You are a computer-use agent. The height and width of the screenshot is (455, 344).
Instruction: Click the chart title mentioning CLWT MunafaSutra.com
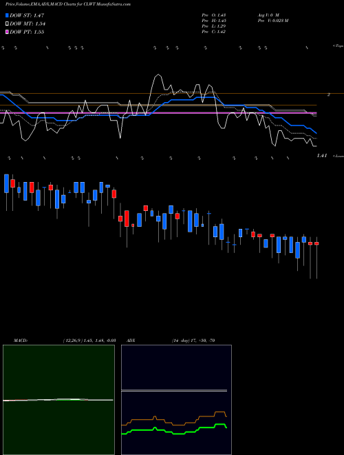point(67,4)
